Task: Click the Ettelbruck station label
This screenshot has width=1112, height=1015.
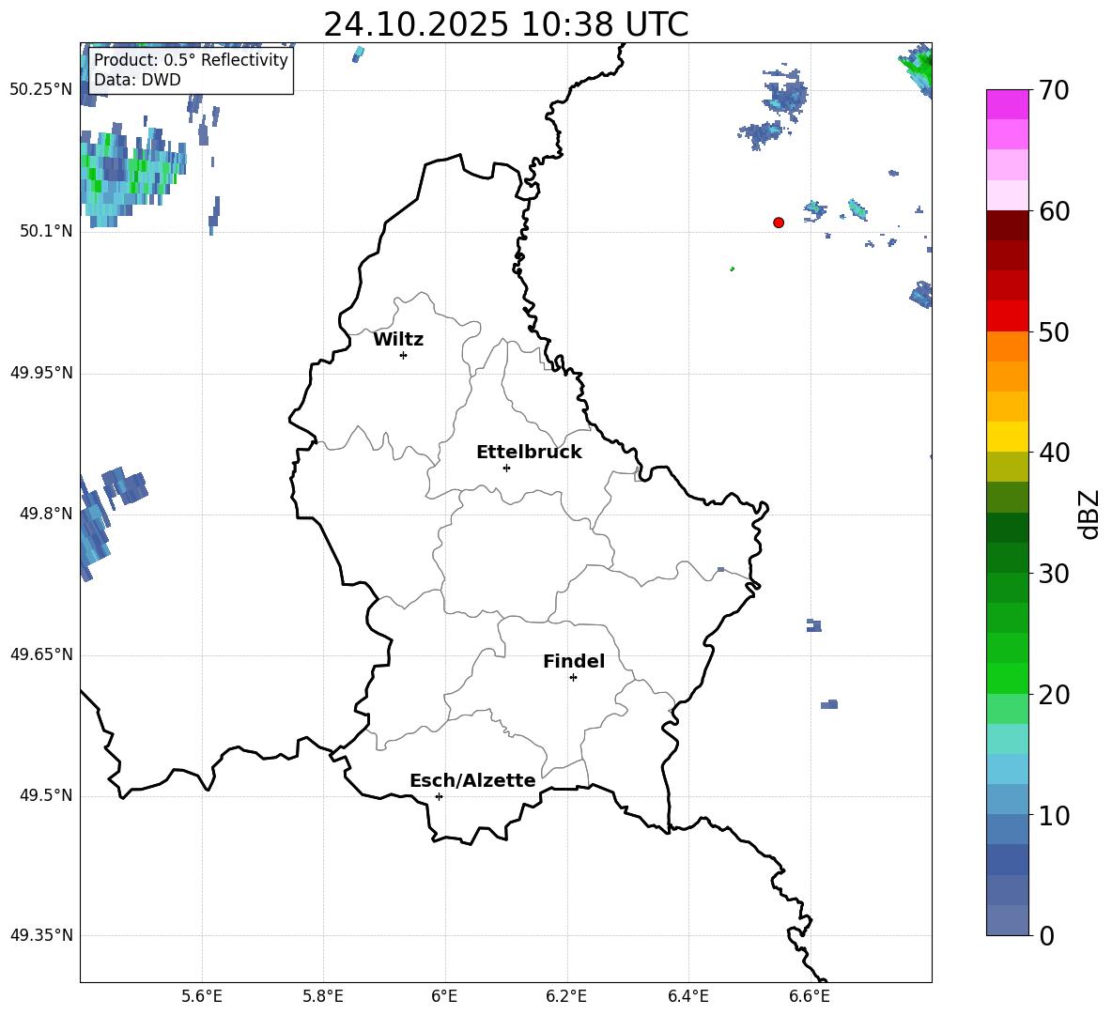Action: (529, 453)
